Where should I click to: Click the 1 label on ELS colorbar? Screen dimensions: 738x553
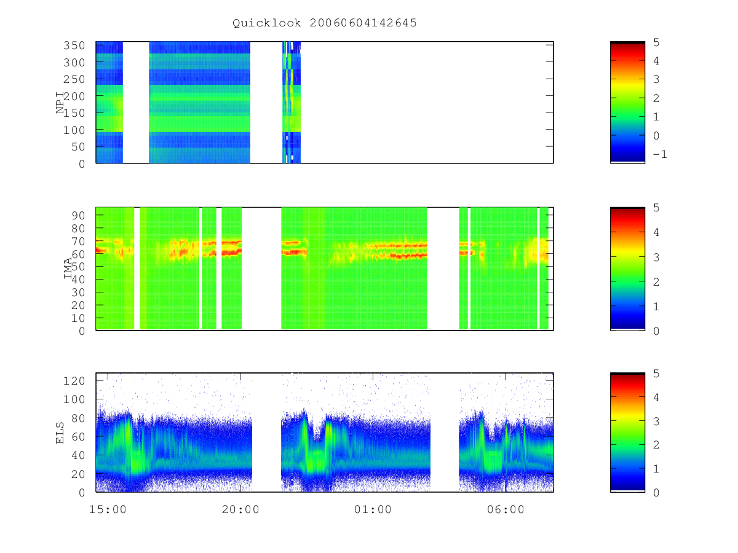(x=656, y=468)
